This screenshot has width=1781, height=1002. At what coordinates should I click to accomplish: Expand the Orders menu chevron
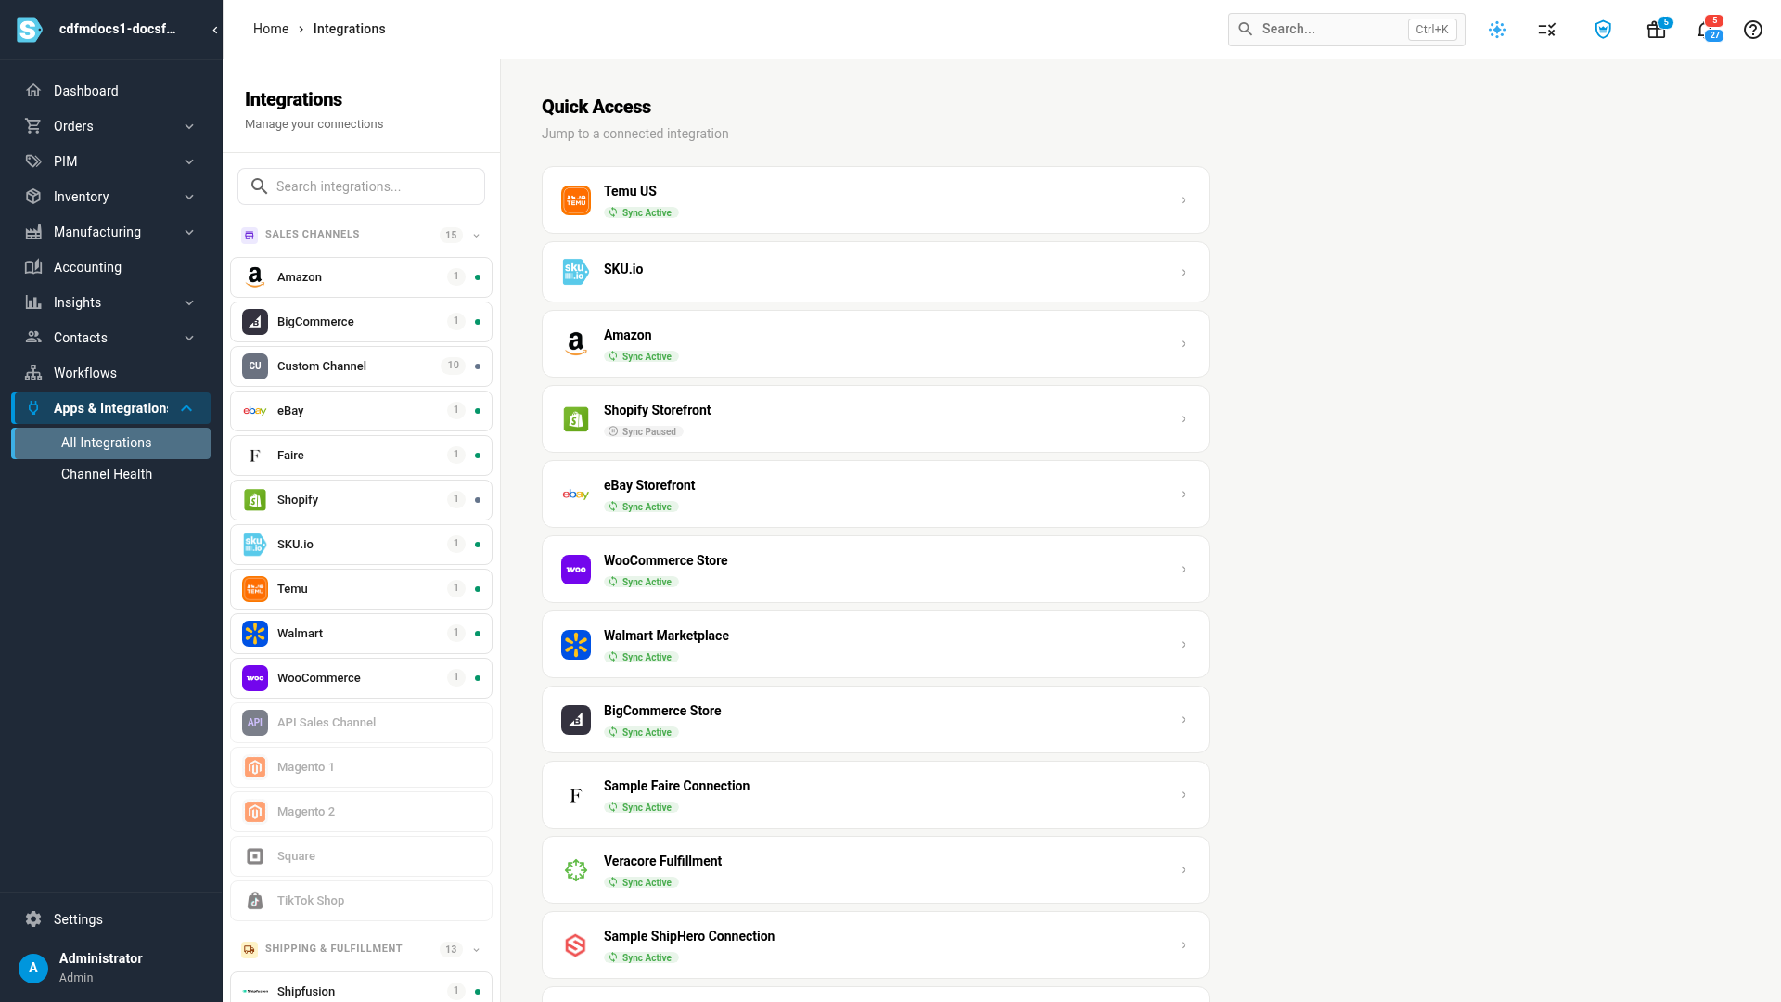pos(189,126)
